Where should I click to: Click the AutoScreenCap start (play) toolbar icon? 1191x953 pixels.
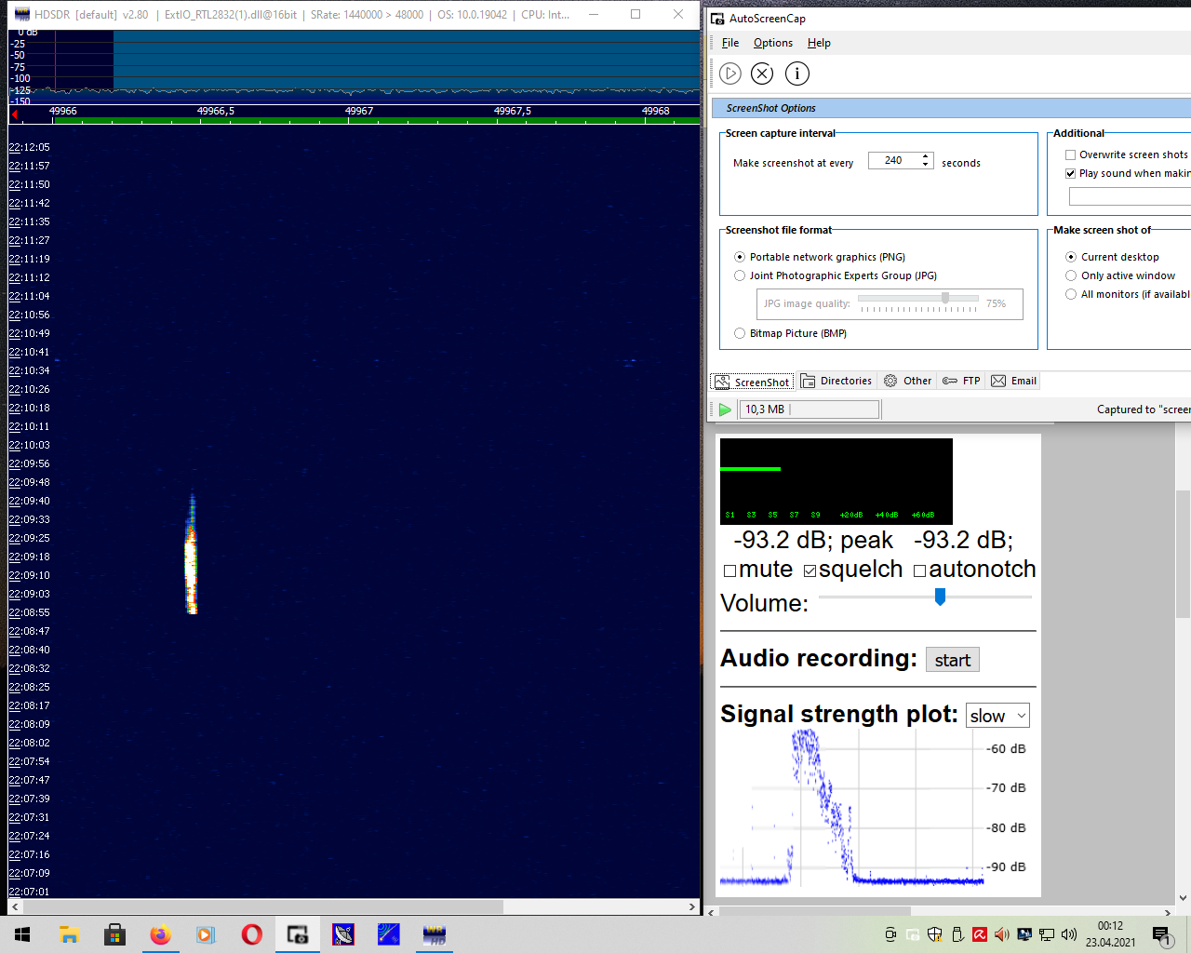(x=730, y=74)
